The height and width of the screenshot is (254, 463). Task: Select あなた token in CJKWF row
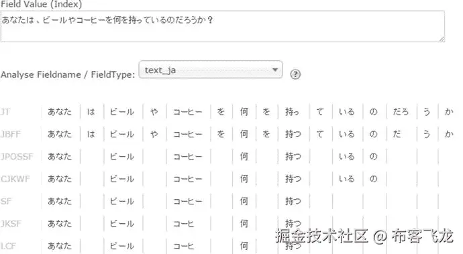tap(60, 179)
